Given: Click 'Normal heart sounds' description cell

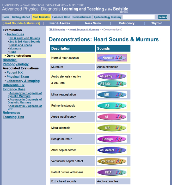Looking at the screenshot, I should tap(72, 58).
